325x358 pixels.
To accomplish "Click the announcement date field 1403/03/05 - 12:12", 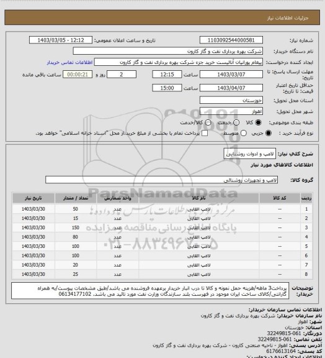I will pos(61,40).
